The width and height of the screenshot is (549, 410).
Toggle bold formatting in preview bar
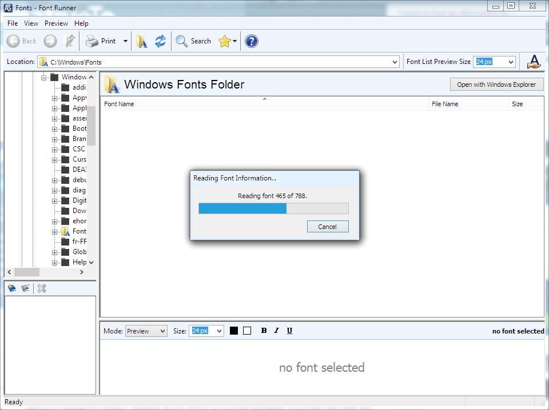[x=264, y=331]
